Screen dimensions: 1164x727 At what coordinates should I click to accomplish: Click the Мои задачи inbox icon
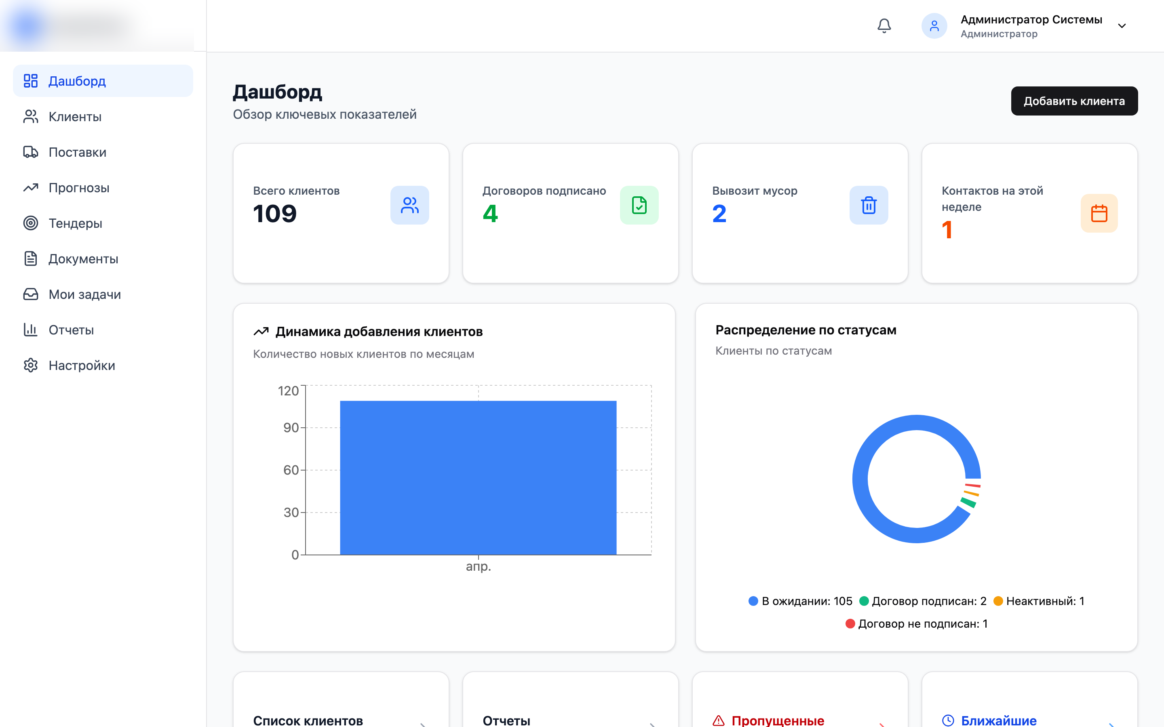click(31, 294)
